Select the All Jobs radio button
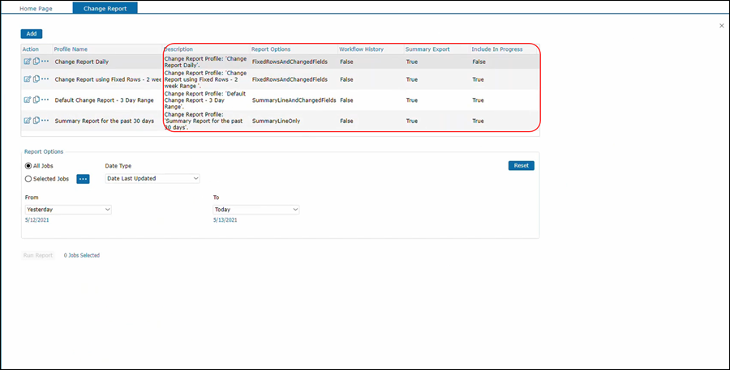Viewport: 730px width, 370px height. tap(28, 166)
